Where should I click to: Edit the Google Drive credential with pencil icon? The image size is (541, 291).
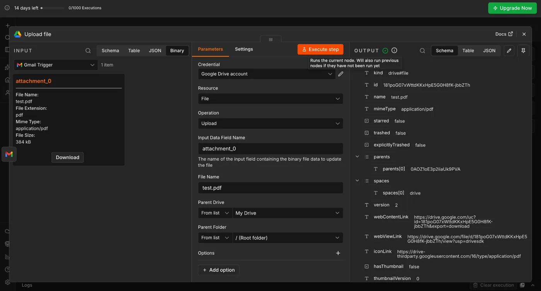[x=340, y=74]
